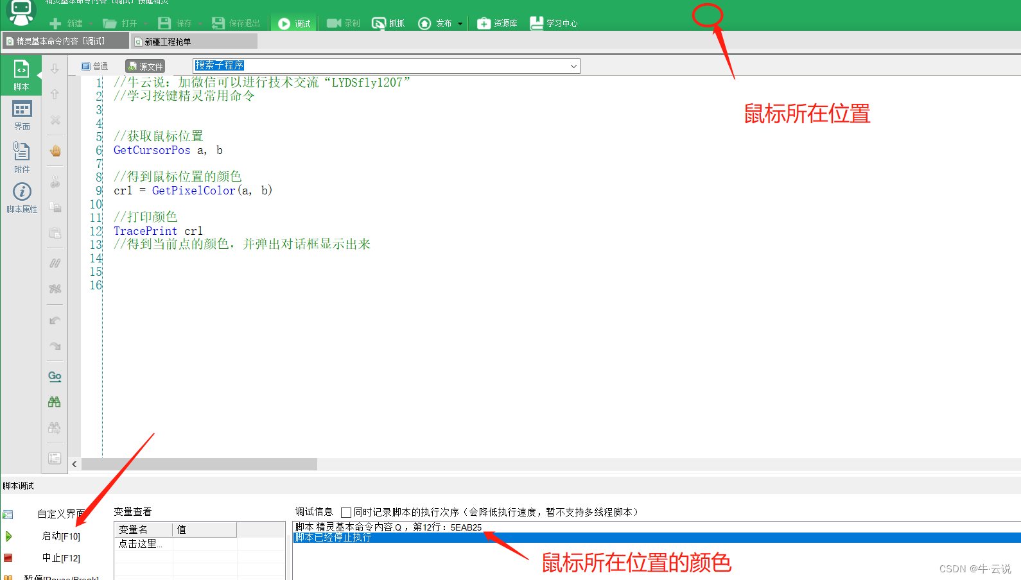Switch to 普通 normal view tab
1021x580 pixels.
94,66
